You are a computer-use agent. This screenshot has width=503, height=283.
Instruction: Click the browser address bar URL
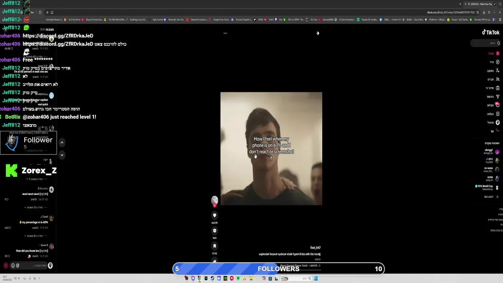tap(451, 13)
